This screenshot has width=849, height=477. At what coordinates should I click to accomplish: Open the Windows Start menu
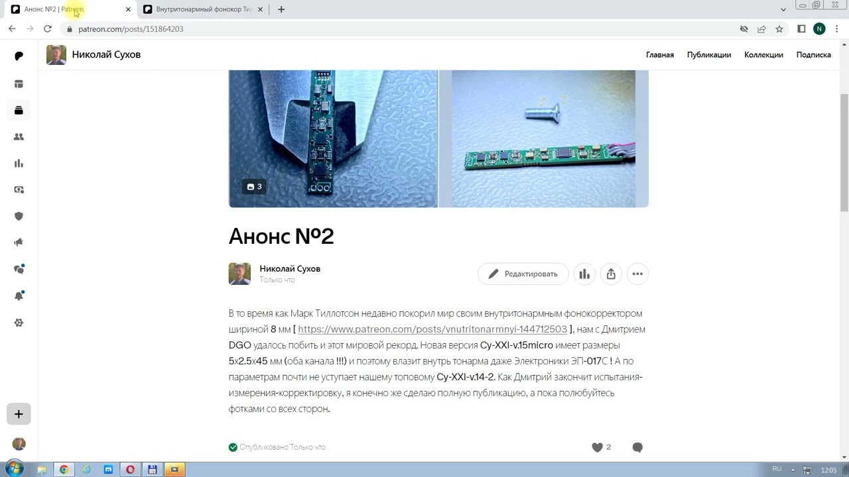tap(14, 469)
